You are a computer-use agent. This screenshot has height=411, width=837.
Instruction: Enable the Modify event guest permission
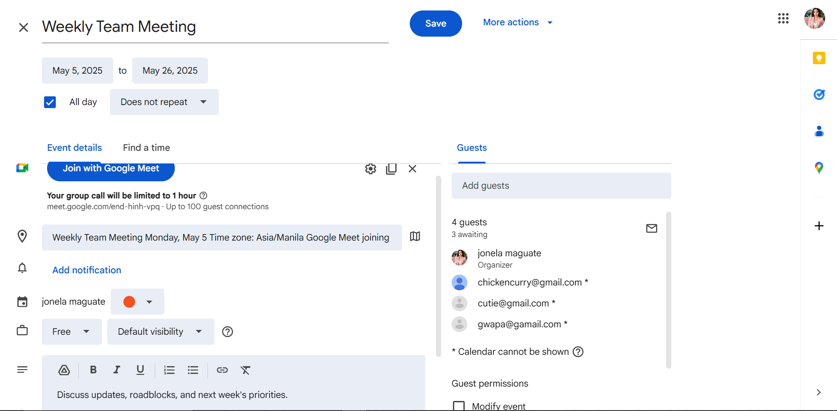click(x=459, y=406)
